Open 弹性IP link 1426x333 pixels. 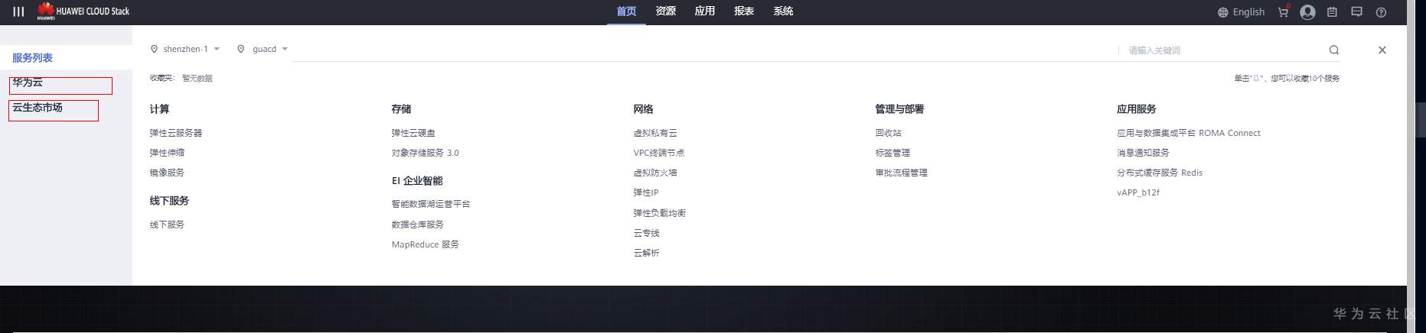[x=646, y=192]
